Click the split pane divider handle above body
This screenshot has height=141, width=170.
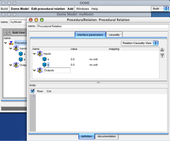pos(98,82)
